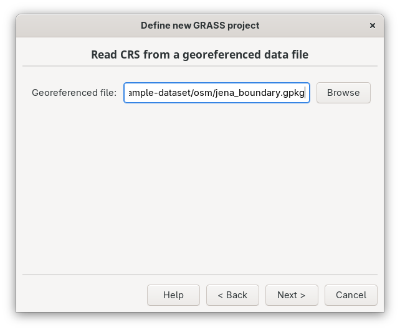Close the Define new GRASS project window
The image size is (400, 330).
coord(373,26)
